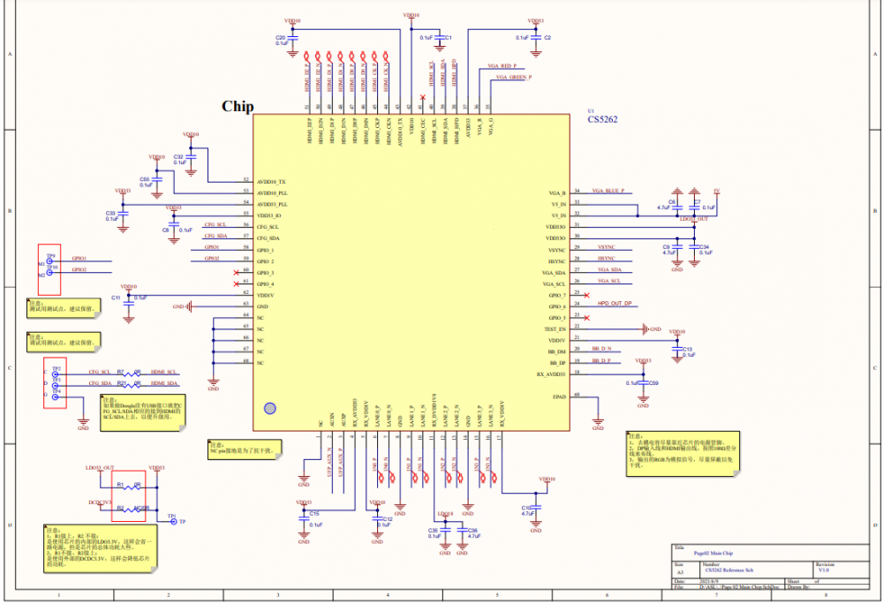The image size is (883, 604).
Task: Click HDMI_SDA net label beside R21
Action: tap(164, 382)
